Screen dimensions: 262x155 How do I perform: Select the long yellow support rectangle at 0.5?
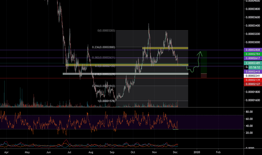point(127,65)
